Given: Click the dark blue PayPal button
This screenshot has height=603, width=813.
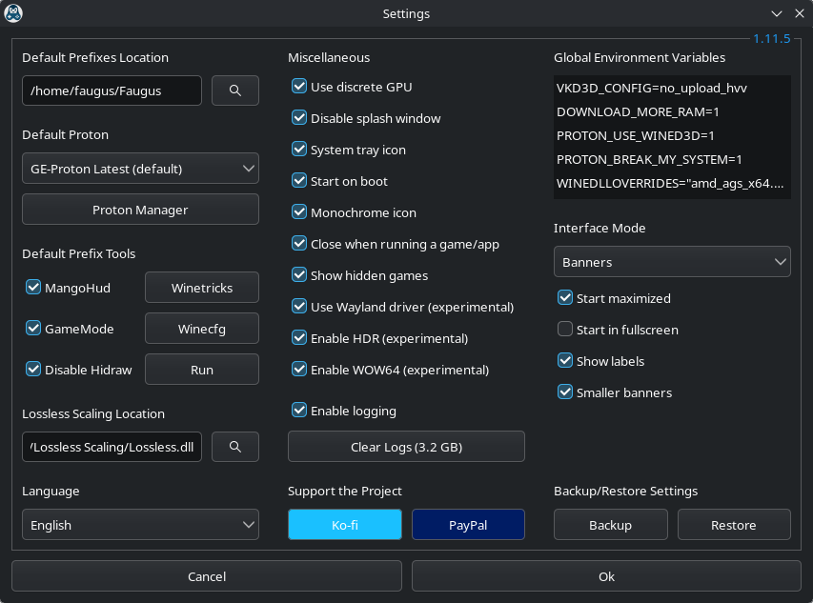Looking at the screenshot, I should click(468, 525).
